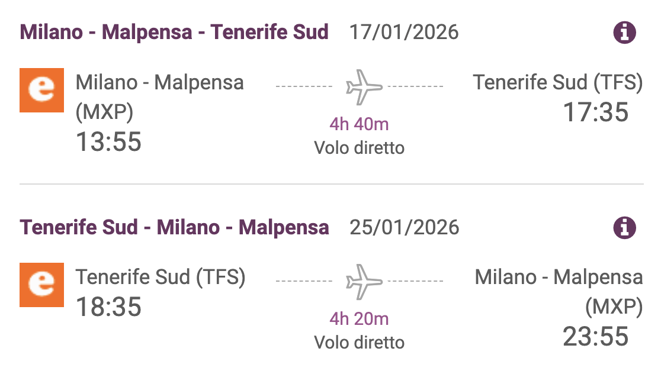Screen dimensions: 661x374
Task: Click the 4h 20m flight duration
Action: [359, 319]
